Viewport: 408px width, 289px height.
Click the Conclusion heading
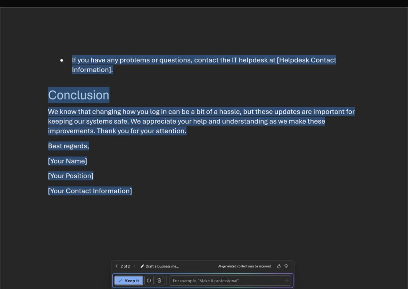[x=78, y=95]
